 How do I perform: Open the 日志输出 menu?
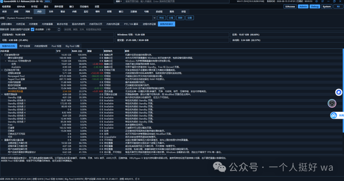84,7
